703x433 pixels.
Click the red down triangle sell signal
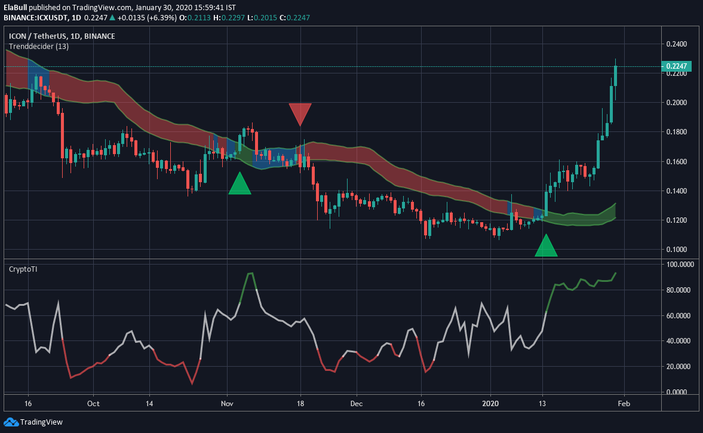point(300,114)
